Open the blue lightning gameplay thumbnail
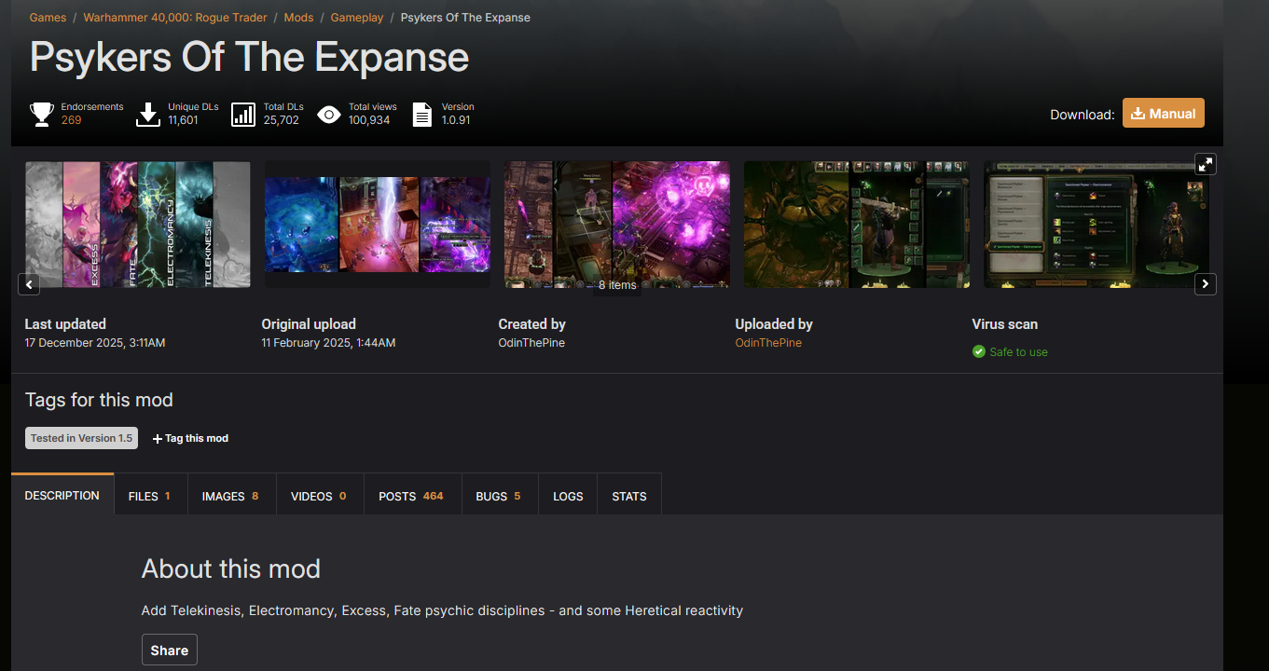 pos(378,225)
